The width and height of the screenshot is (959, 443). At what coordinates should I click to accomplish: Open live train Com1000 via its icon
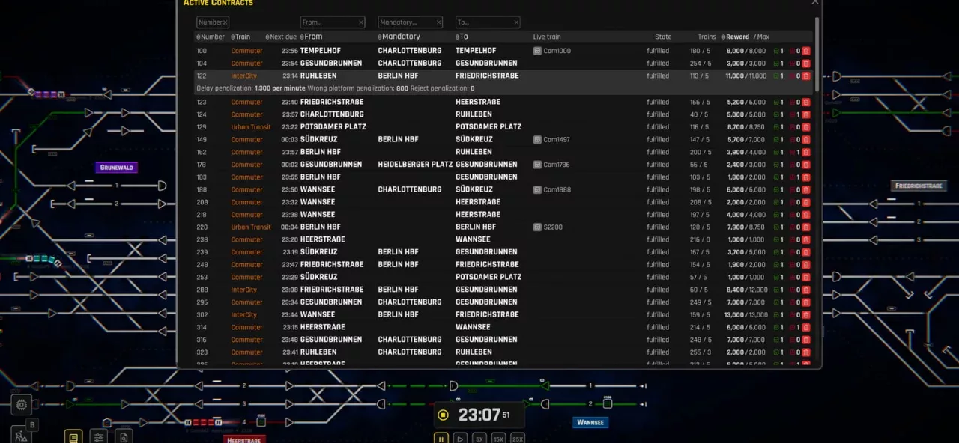537,51
